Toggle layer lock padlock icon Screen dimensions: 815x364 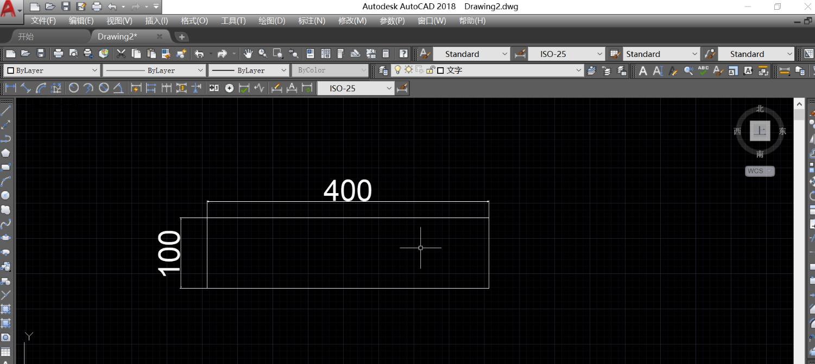(431, 70)
